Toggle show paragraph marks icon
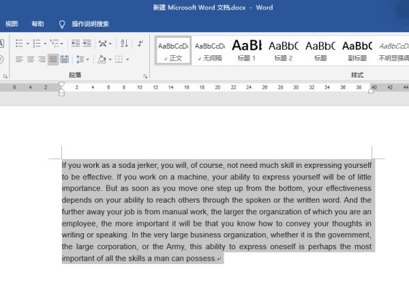The image size is (409, 307). [140, 44]
